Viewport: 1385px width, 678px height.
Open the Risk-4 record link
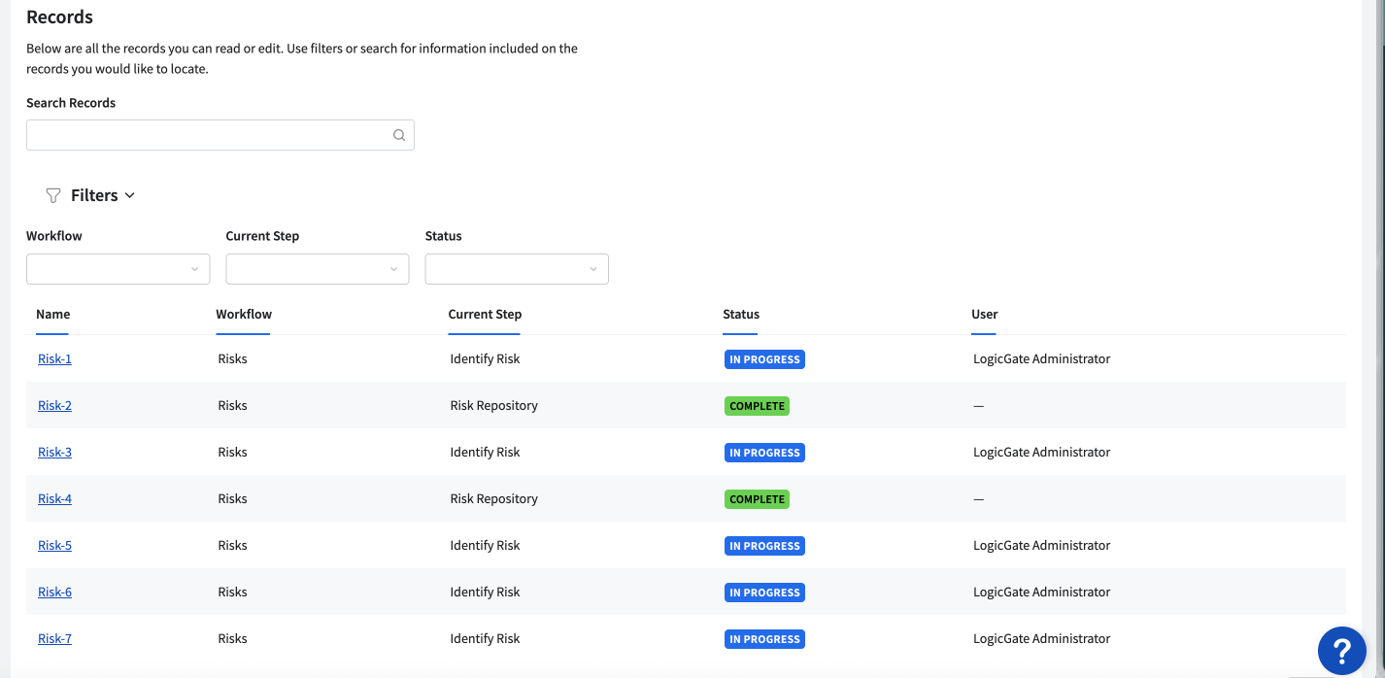54,498
